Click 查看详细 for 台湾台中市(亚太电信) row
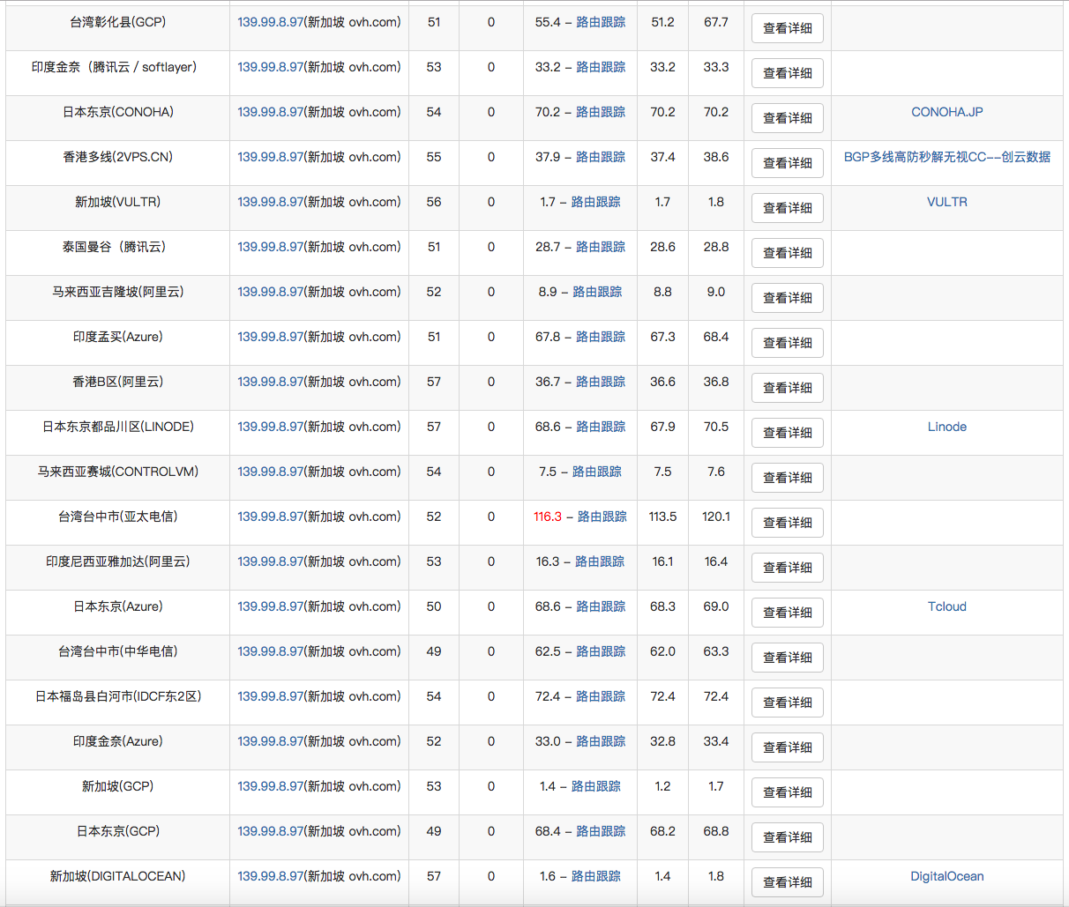The height and width of the screenshot is (907, 1069). [x=787, y=523]
